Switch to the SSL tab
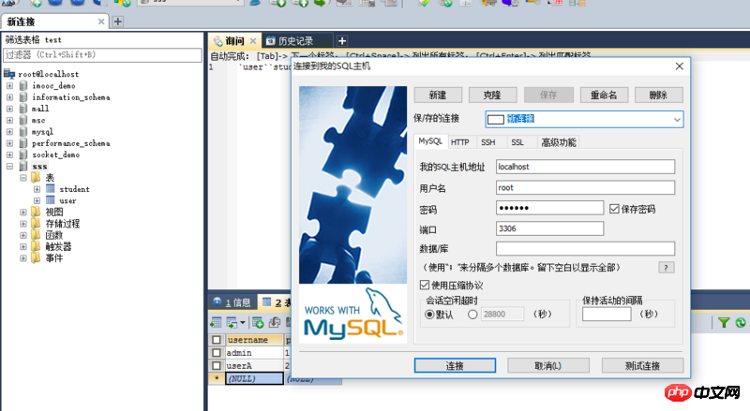 517,142
